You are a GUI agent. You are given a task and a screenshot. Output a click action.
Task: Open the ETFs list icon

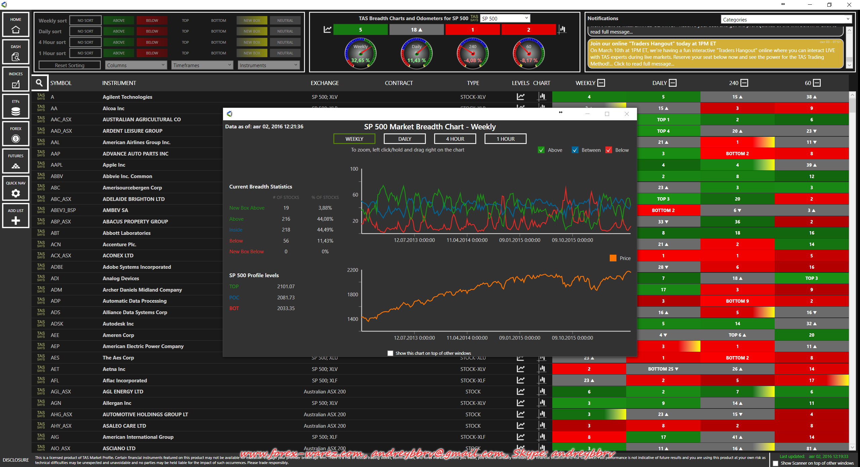[x=15, y=107]
